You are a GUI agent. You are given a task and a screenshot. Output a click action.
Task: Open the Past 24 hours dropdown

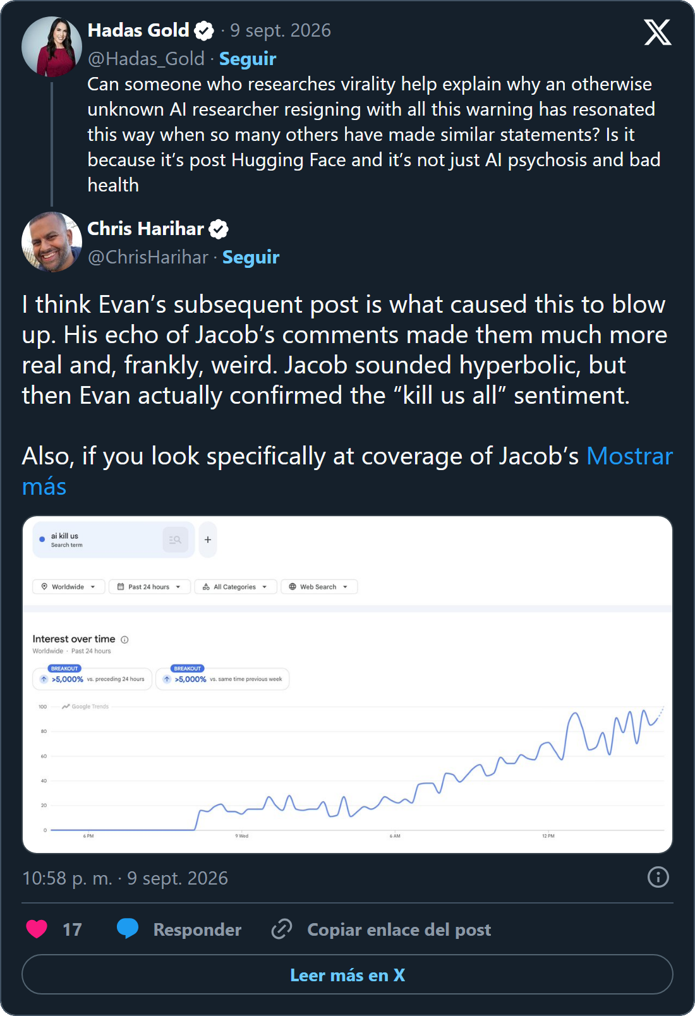(x=150, y=587)
